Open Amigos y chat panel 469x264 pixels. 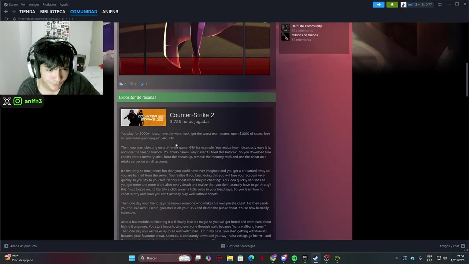click(452, 246)
